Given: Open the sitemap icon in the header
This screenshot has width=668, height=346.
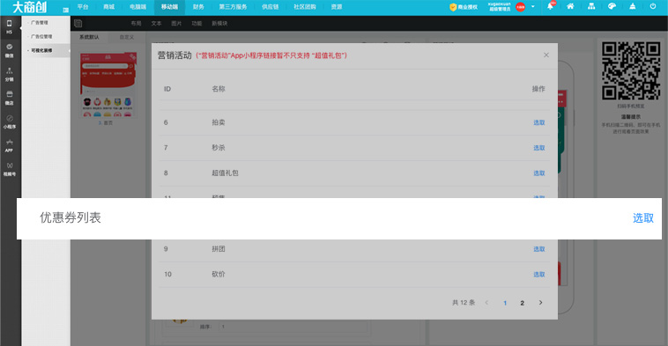Looking at the screenshot, I should [x=591, y=6].
